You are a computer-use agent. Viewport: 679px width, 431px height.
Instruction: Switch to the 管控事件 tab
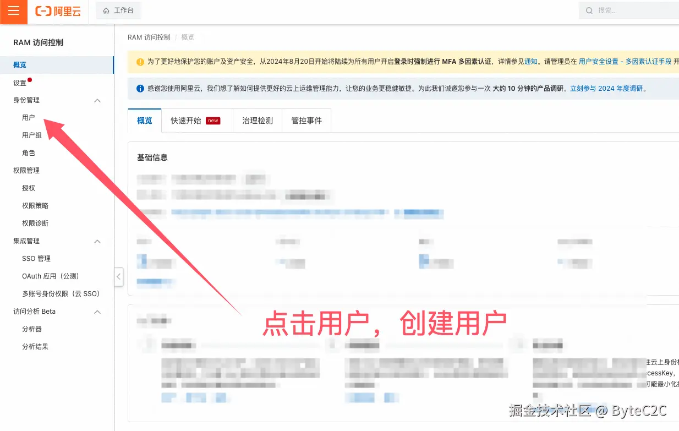point(306,121)
